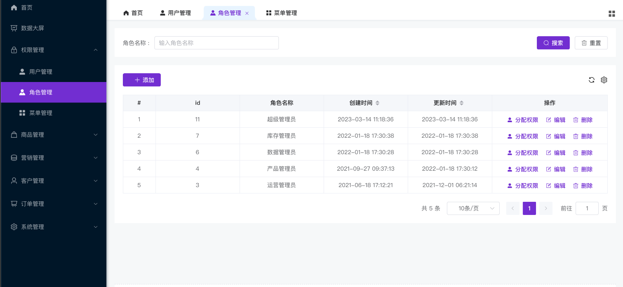Select 用户管理 in the sidebar

click(x=53, y=72)
